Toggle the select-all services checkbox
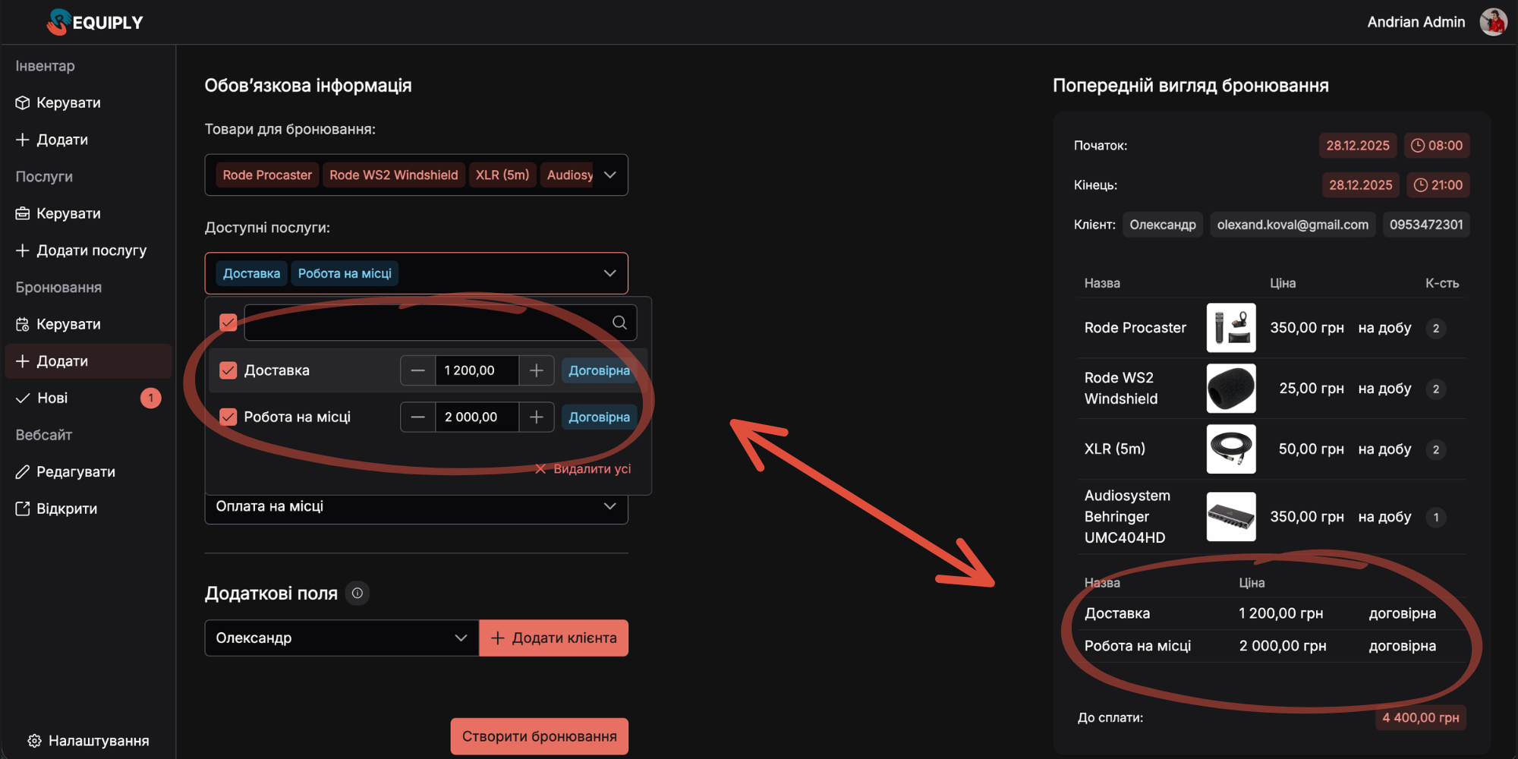Screen dimensions: 1518x759 point(228,323)
